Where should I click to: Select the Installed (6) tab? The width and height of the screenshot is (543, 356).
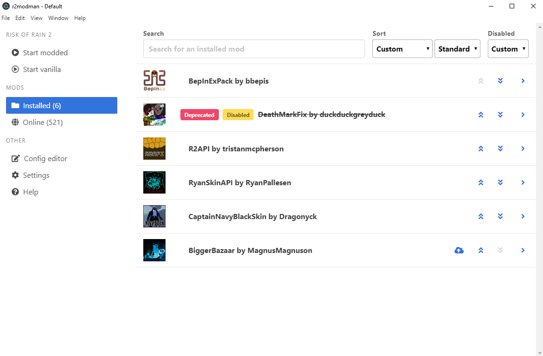[x=62, y=105]
